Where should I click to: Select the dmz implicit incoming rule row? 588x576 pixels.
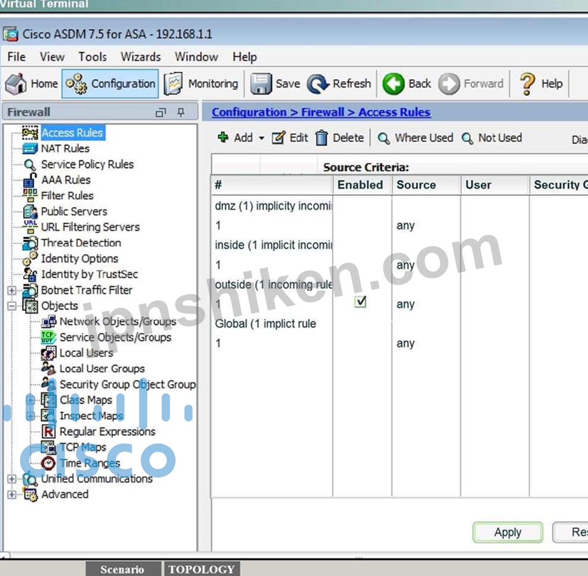click(273, 206)
